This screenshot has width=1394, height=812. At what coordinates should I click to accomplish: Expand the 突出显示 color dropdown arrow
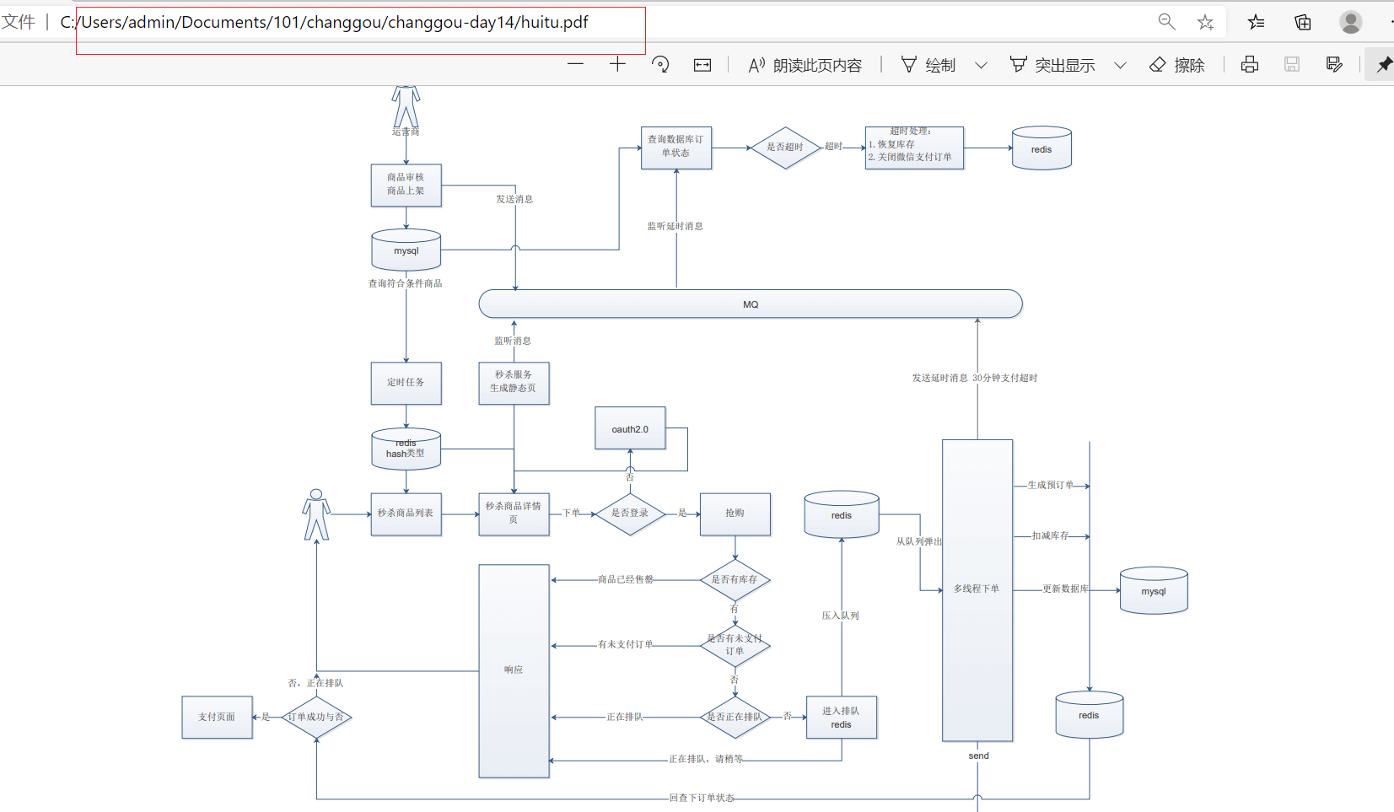[1120, 65]
